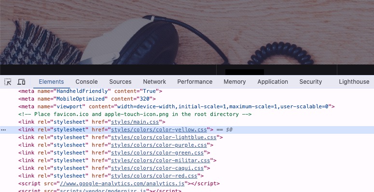Toggle the device toolbar icon

click(21, 82)
